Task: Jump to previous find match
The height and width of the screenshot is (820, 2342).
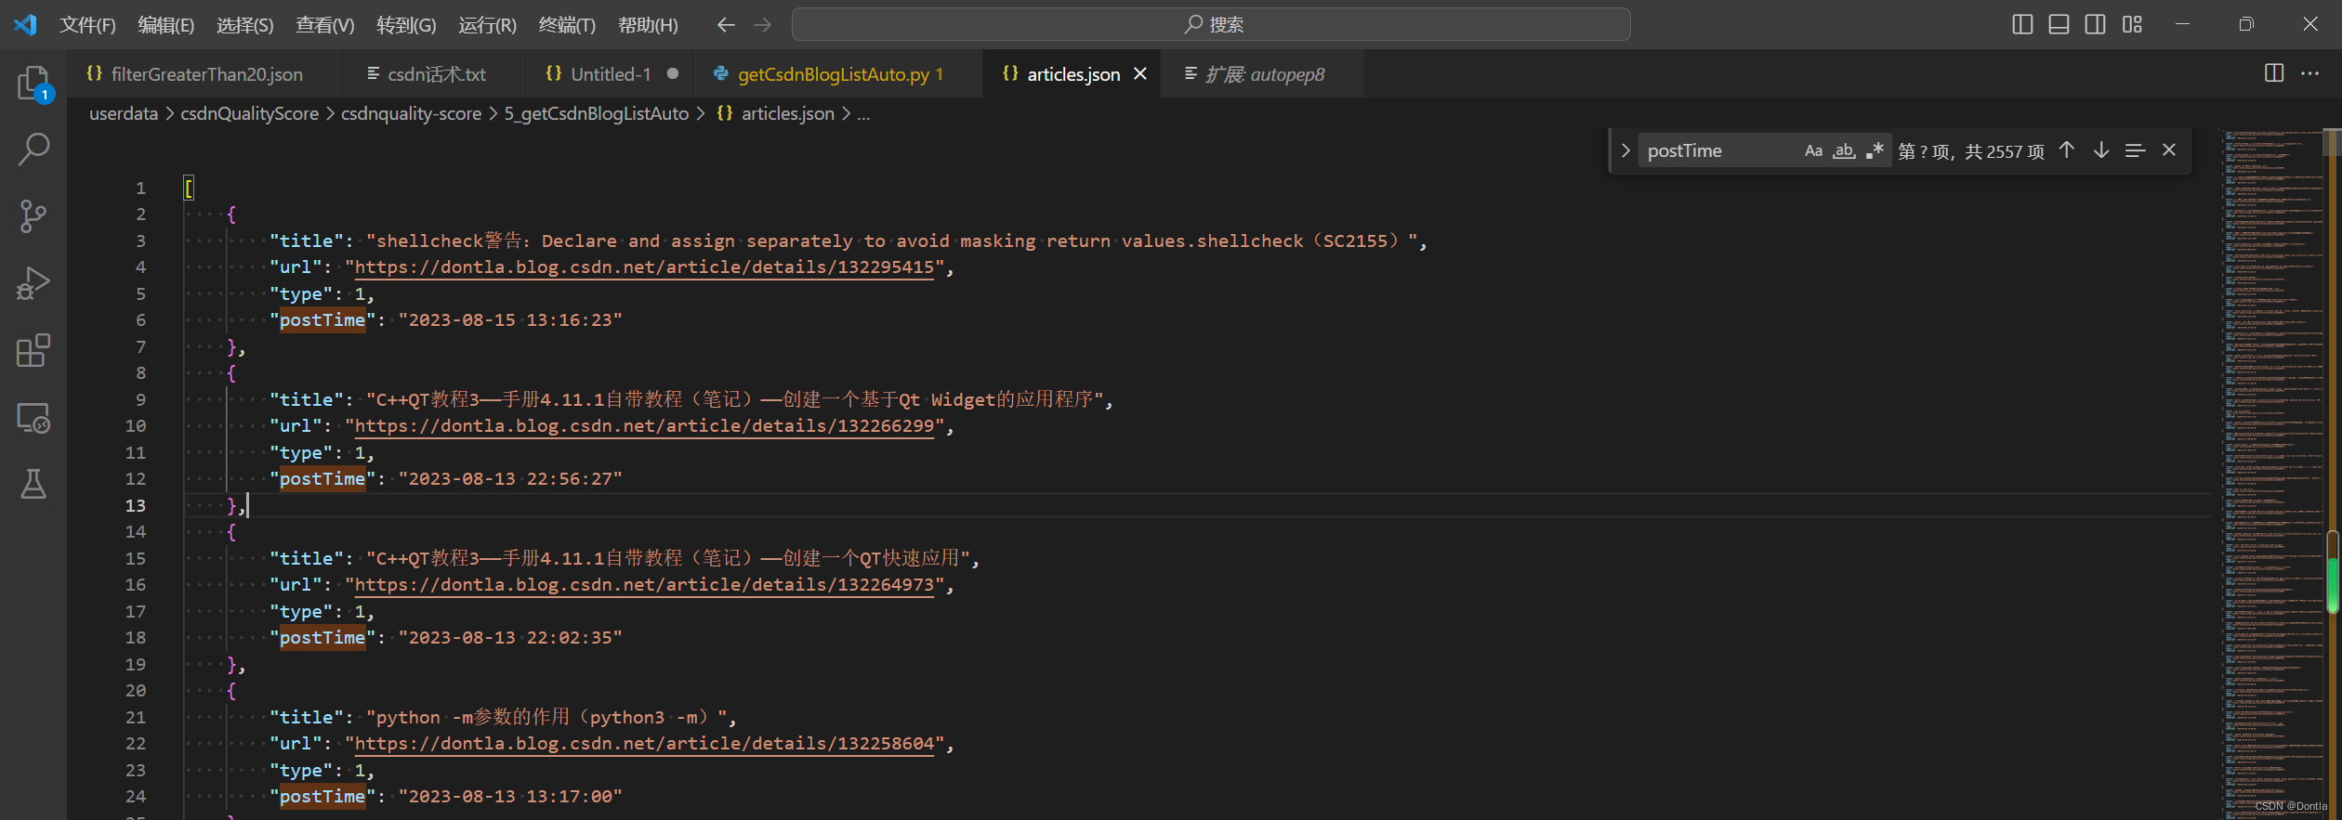Action: (x=2066, y=150)
